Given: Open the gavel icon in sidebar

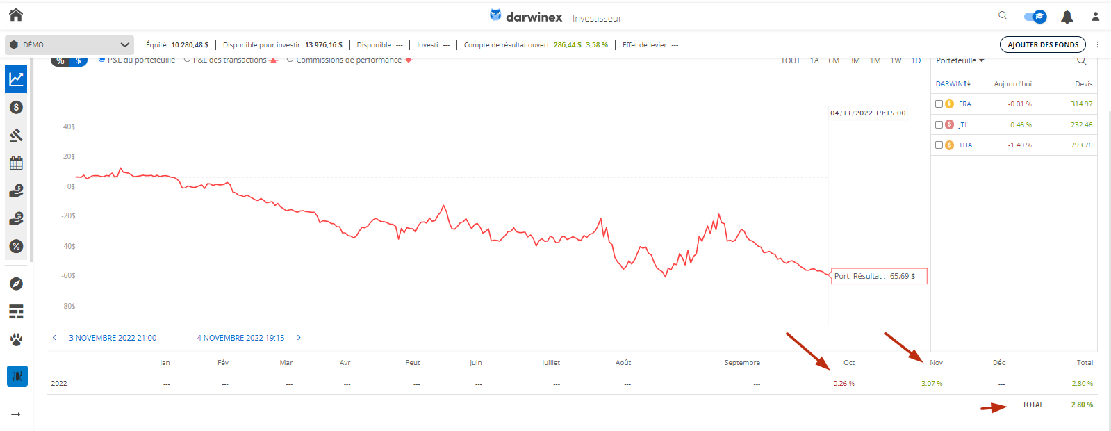Looking at the screenshot, I should tap(16, 135).
